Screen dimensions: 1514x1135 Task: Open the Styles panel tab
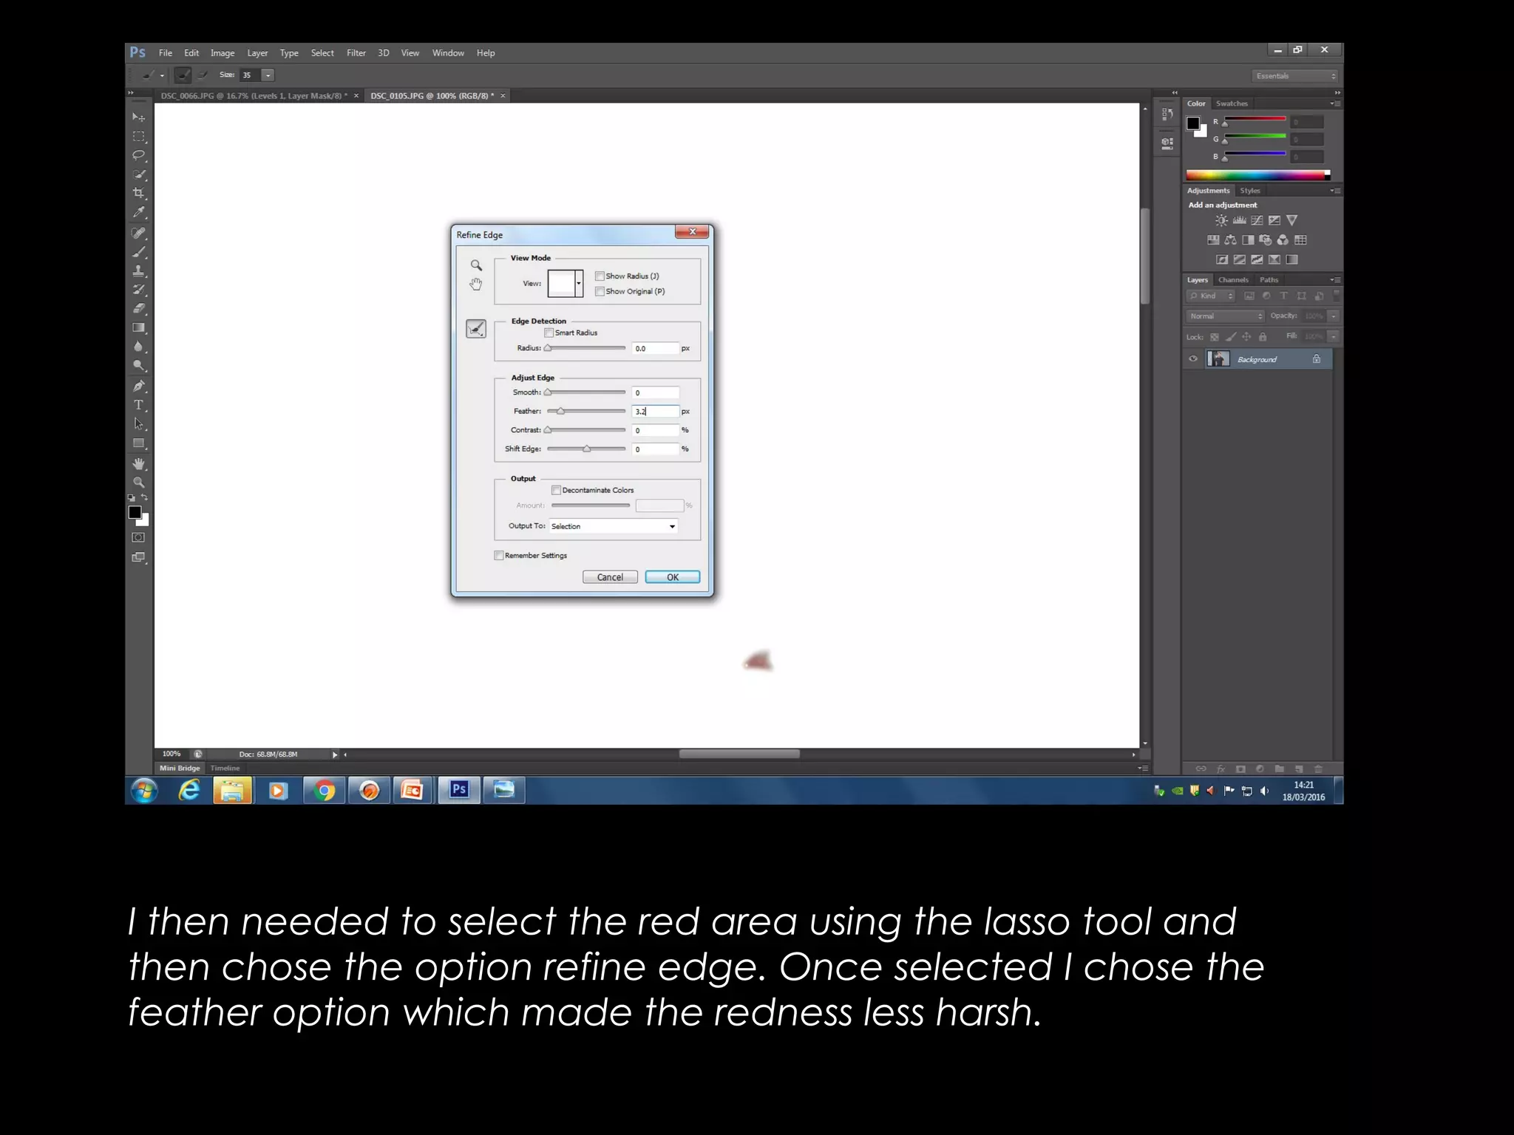(1250, 191)
